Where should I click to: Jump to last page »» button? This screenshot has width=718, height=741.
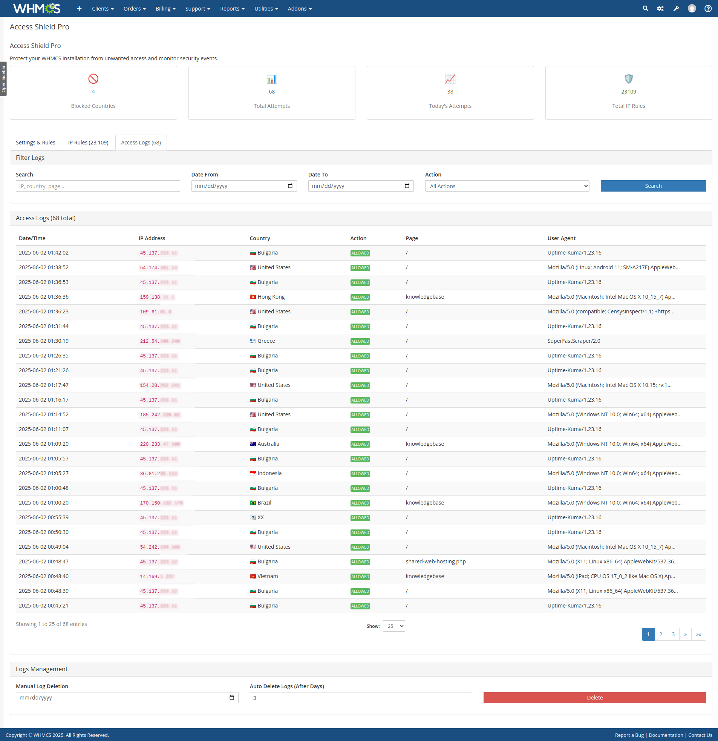pyautogui.click(x=699, y=634)
